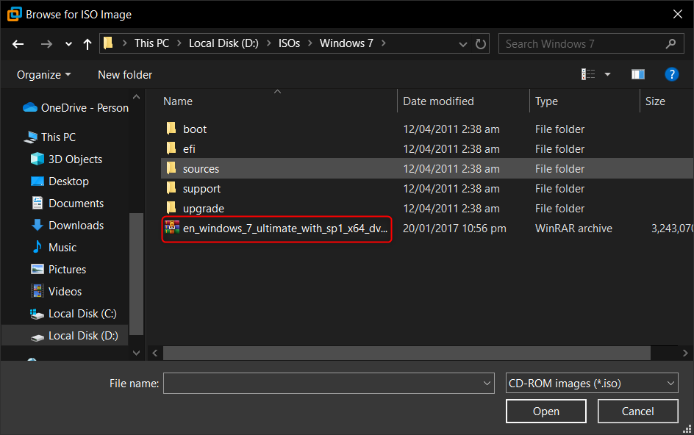Screen dimensions: 694x435
Task: Refresh the Windows 7 folder view
Action: tap(481, 44)
